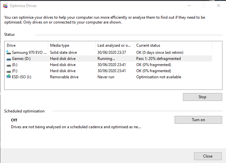Turn on scheduled optimisation
The image size is (226, 163).
tap(198, 120)
